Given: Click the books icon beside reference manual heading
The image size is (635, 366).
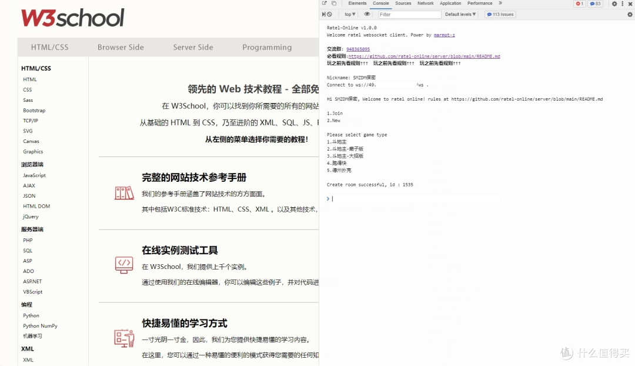Looking at the screenshot, I should (124, 193).
